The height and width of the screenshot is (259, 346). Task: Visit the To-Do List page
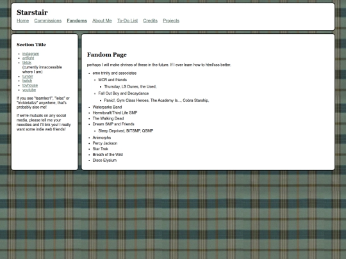click(128, 20)
